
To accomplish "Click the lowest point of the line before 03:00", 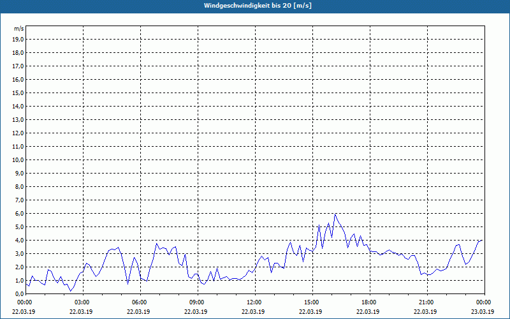I will pos(70,291).
